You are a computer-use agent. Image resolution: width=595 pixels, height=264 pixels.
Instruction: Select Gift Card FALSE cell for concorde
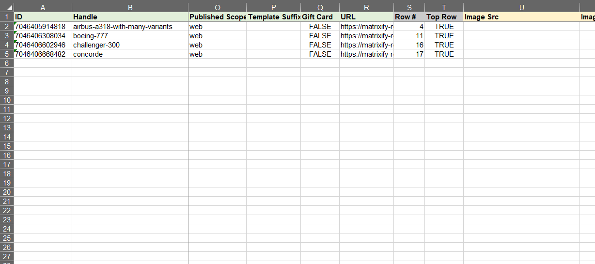point(320,54)
